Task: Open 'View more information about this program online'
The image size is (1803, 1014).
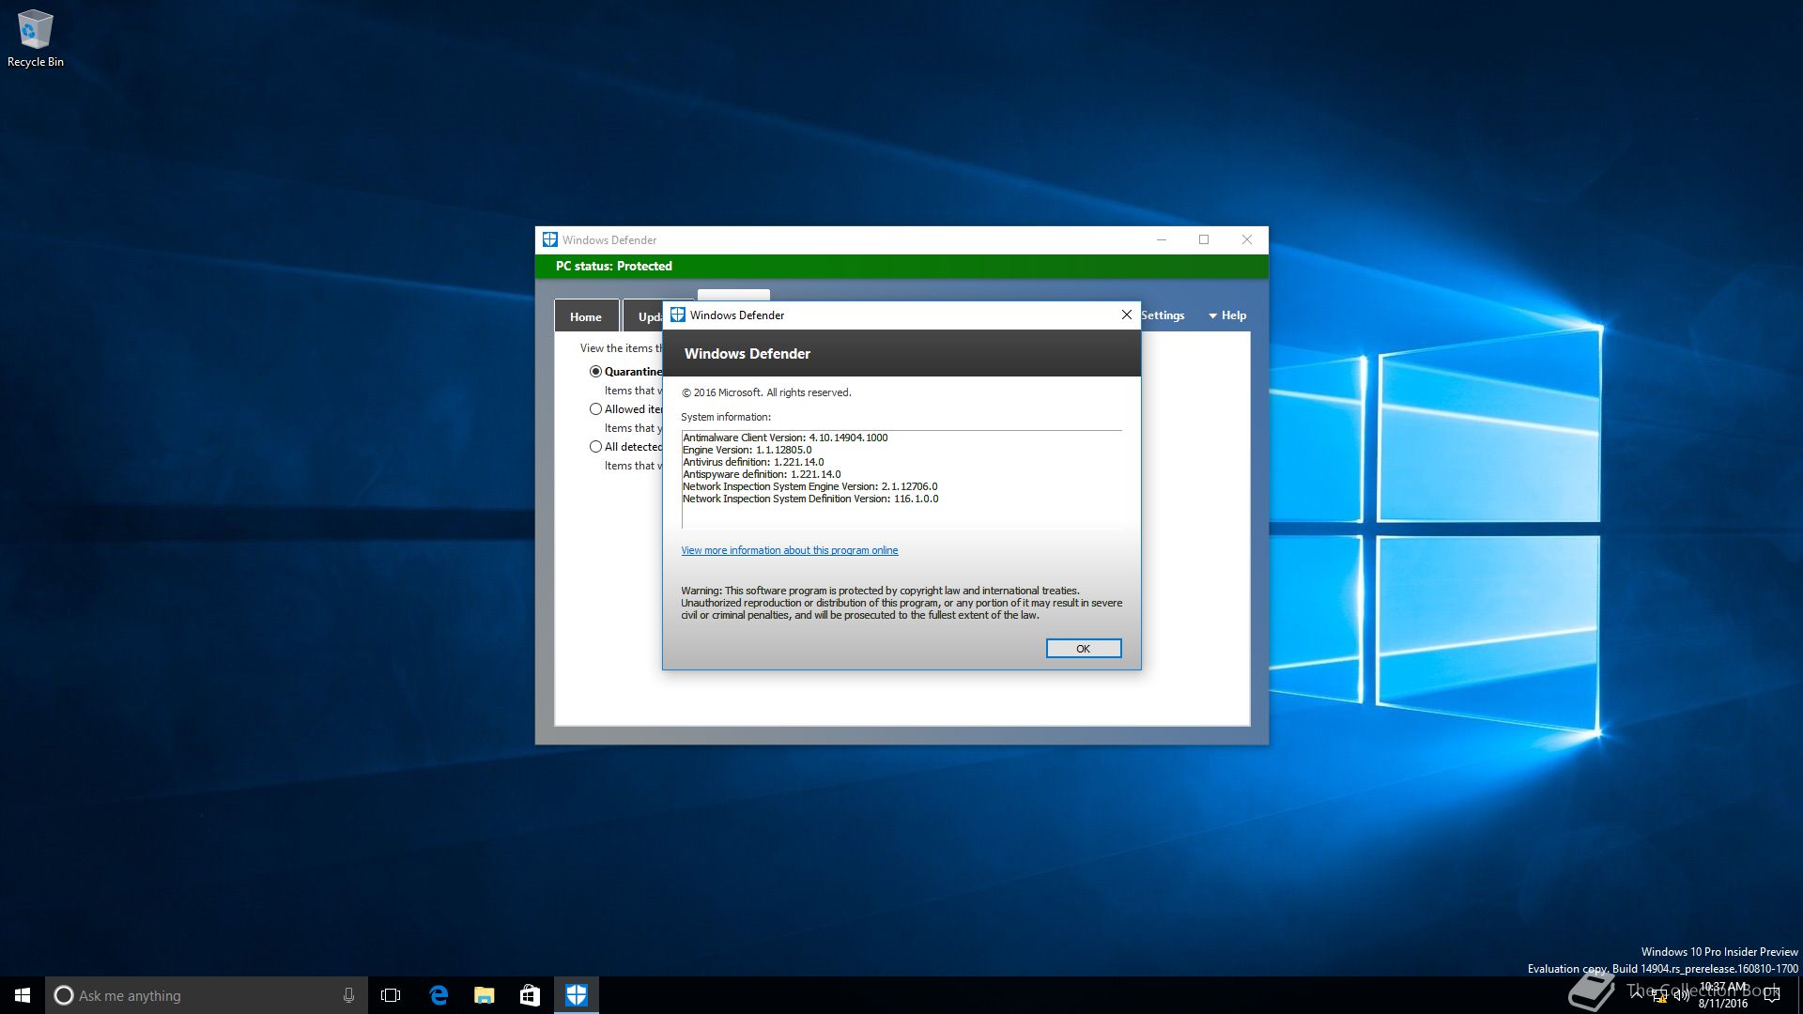Action: pos(789,551)
